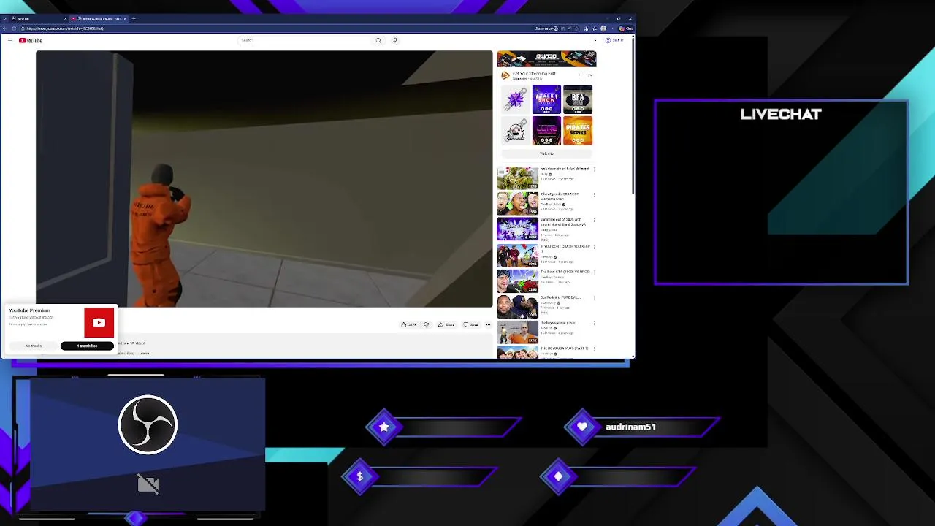Open three-dot menu for escape prison video
This screenshot has height=526, width=935.
(x=595, y=324)
